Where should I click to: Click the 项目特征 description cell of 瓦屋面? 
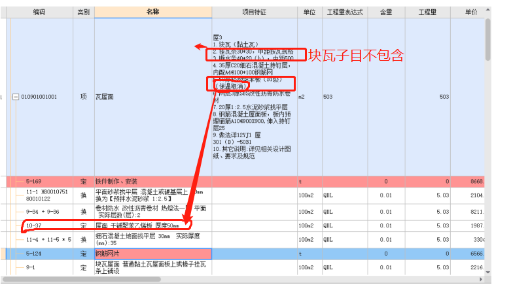pyautogui.click(x=255, y=97)
